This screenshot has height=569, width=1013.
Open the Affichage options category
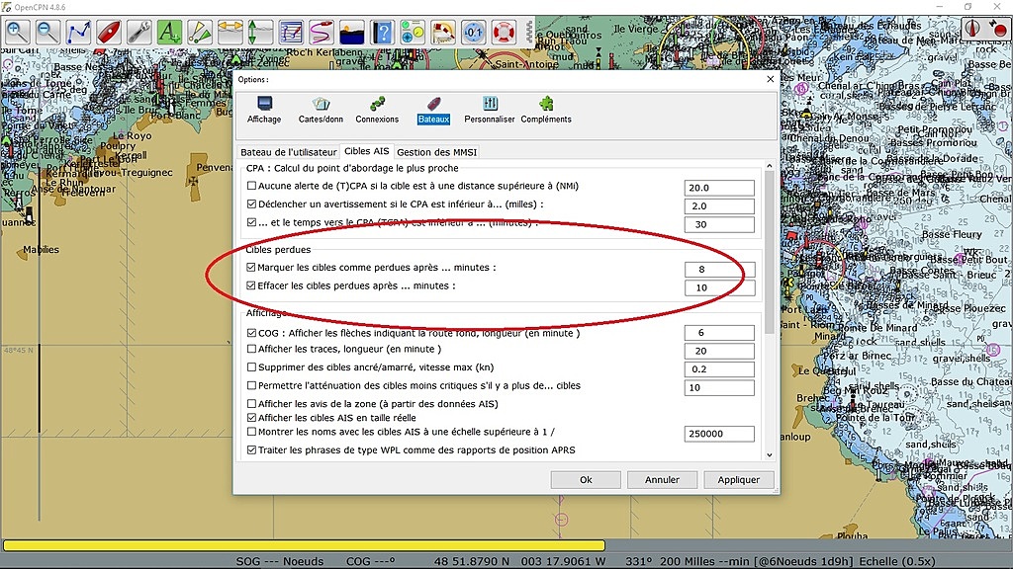point(264,110)
